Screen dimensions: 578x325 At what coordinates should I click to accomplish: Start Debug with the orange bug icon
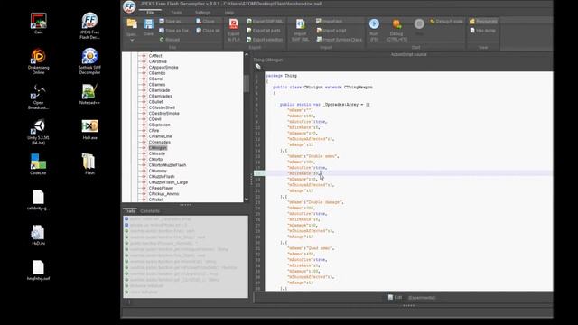(x=396, y=30)
